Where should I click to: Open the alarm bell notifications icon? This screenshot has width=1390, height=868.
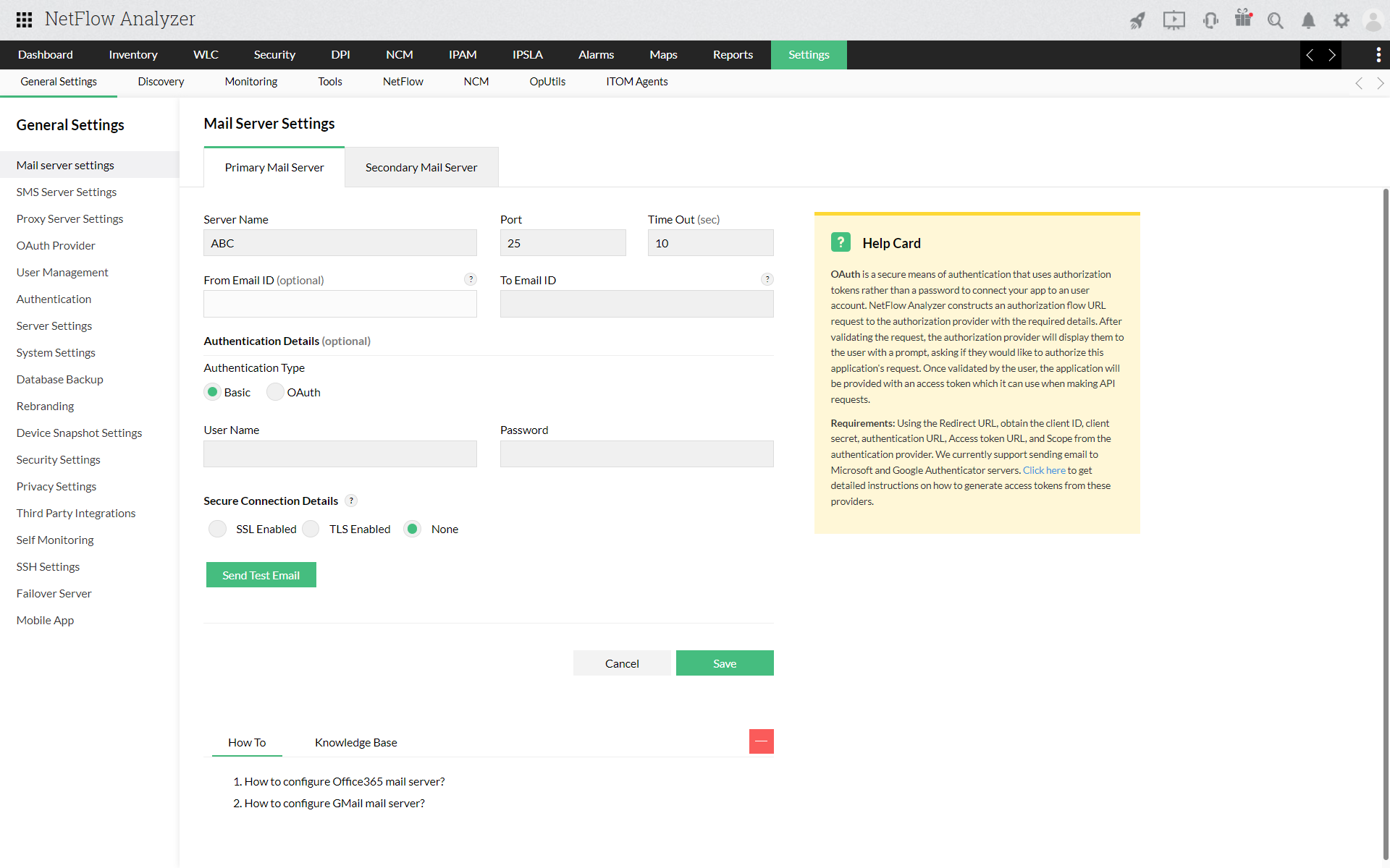click(x=1308, y=20)
